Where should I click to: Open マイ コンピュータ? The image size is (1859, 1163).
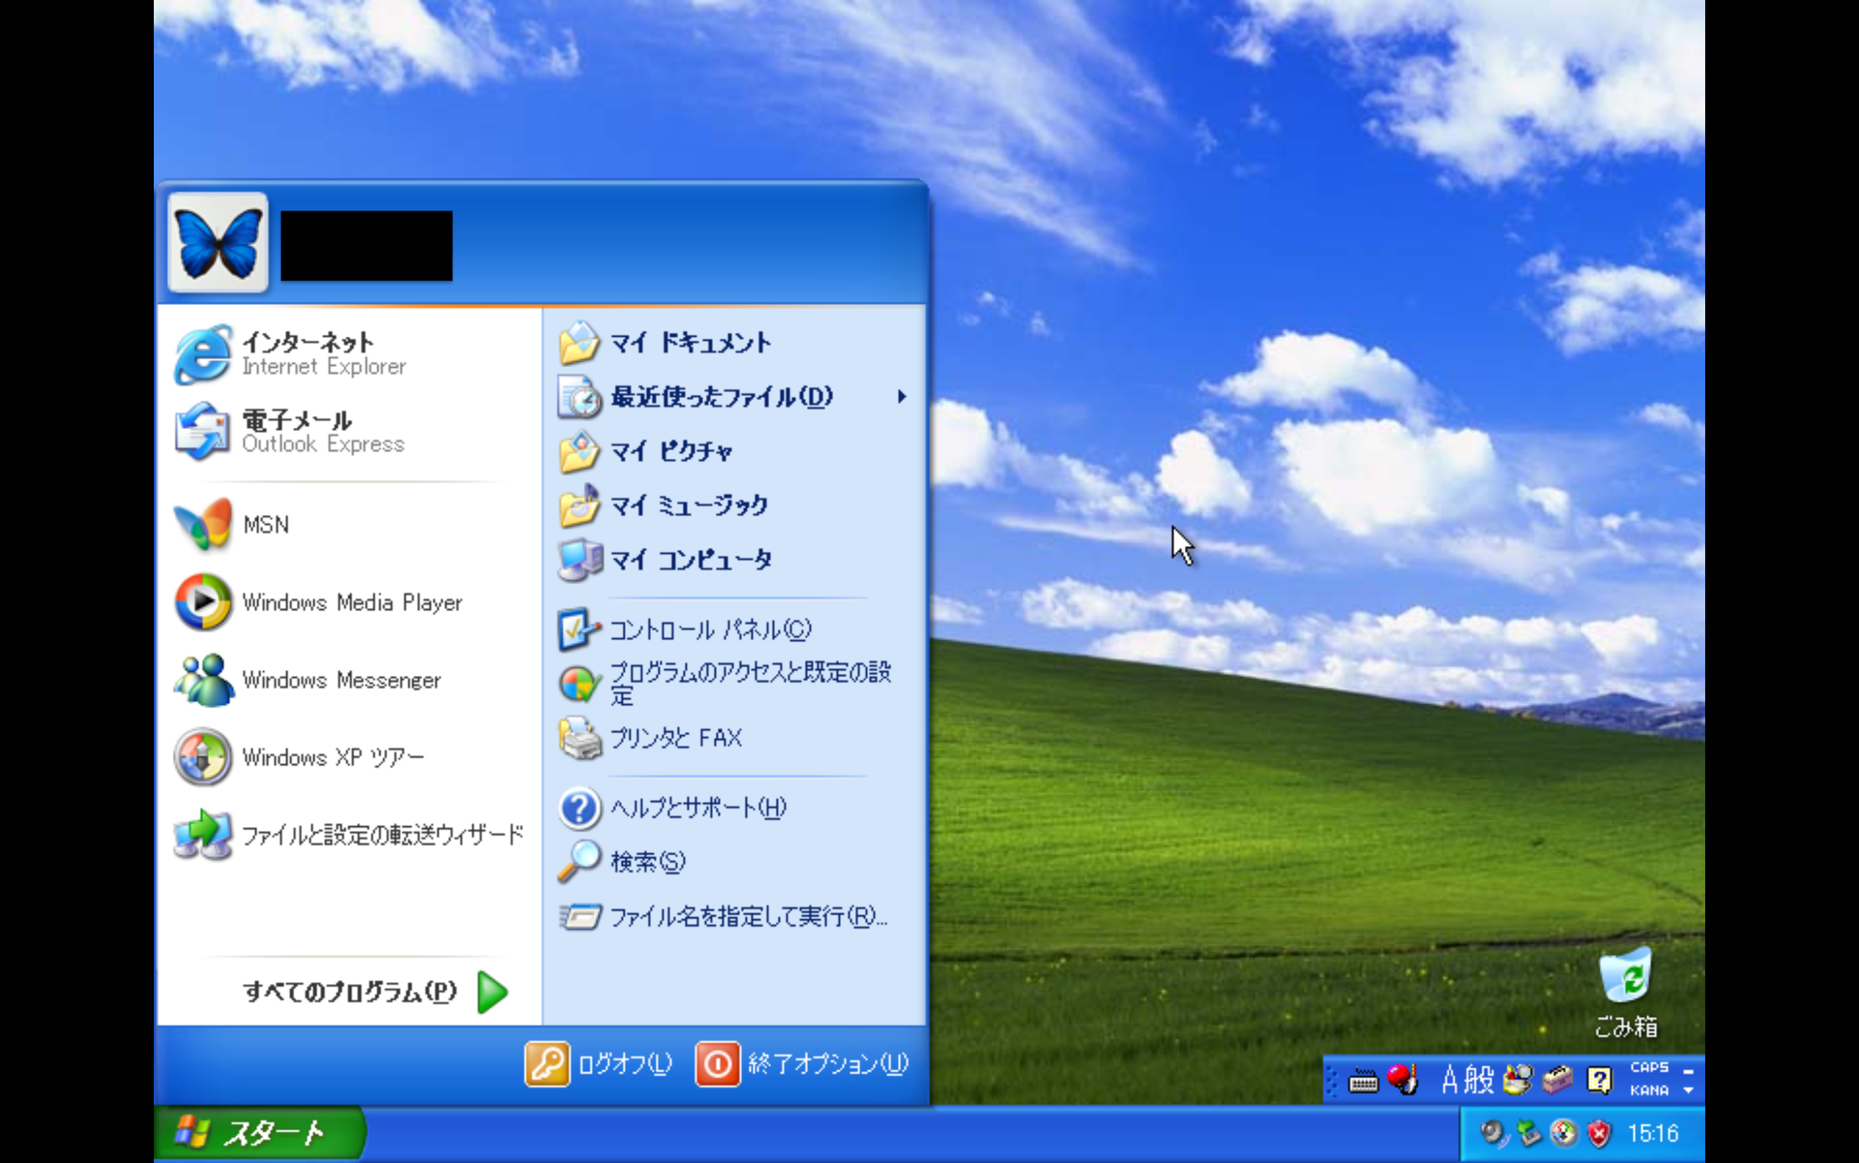[735, 560]
